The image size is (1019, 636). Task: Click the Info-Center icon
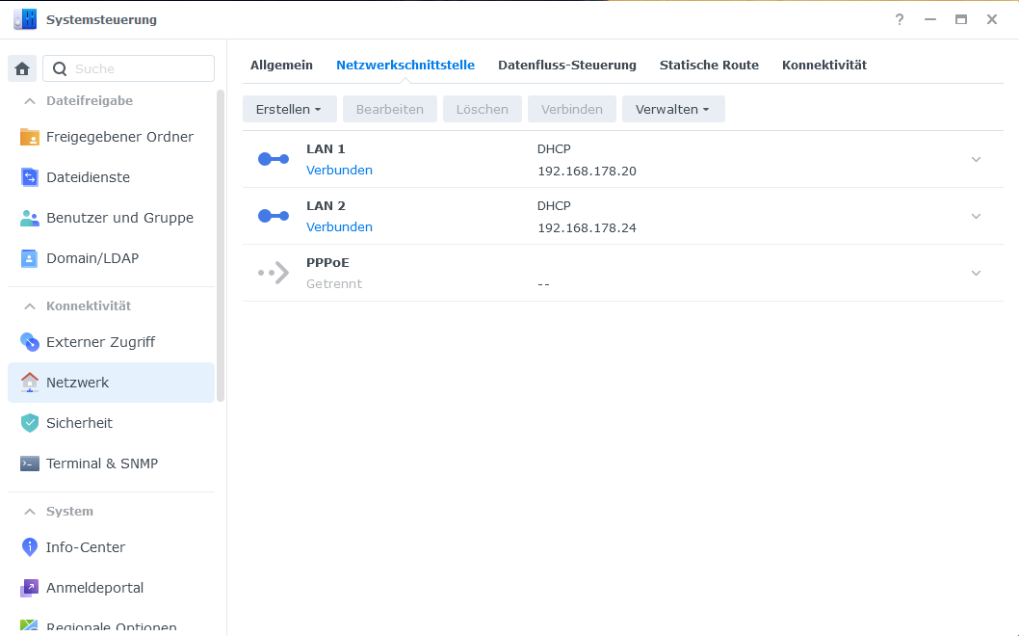[x=29, y=547]
